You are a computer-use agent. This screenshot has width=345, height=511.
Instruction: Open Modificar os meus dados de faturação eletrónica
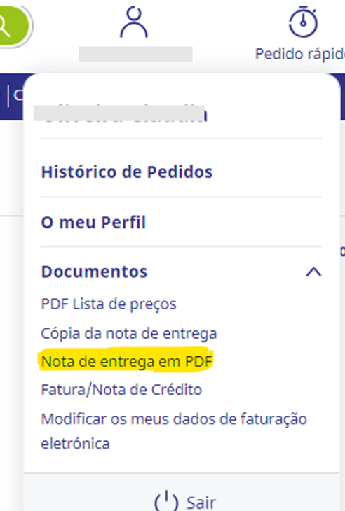point(174,431)
